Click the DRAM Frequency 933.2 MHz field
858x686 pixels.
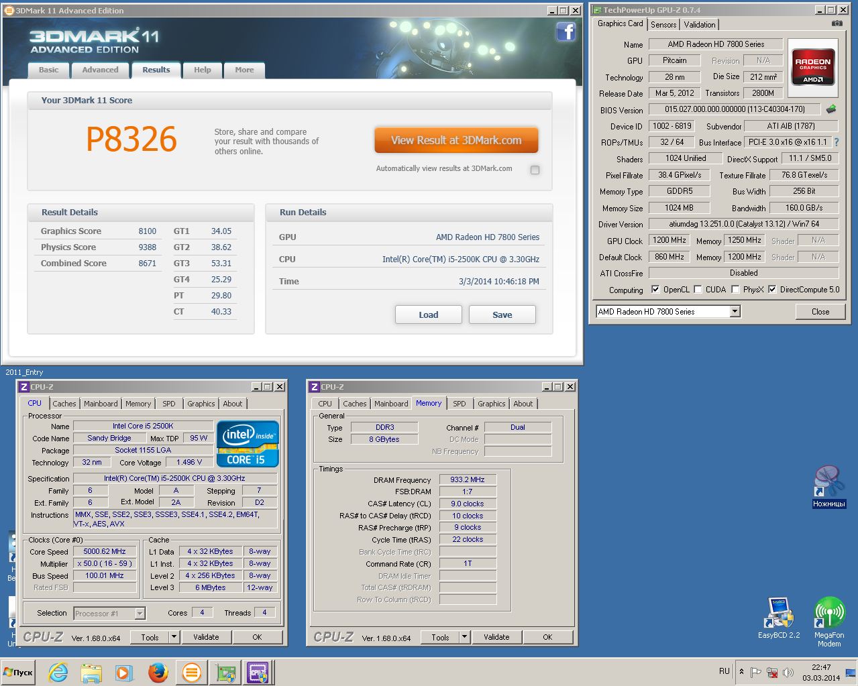468,479
